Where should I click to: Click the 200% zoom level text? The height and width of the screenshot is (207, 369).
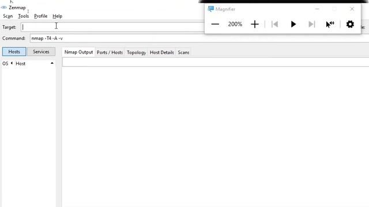pos(235,24)
